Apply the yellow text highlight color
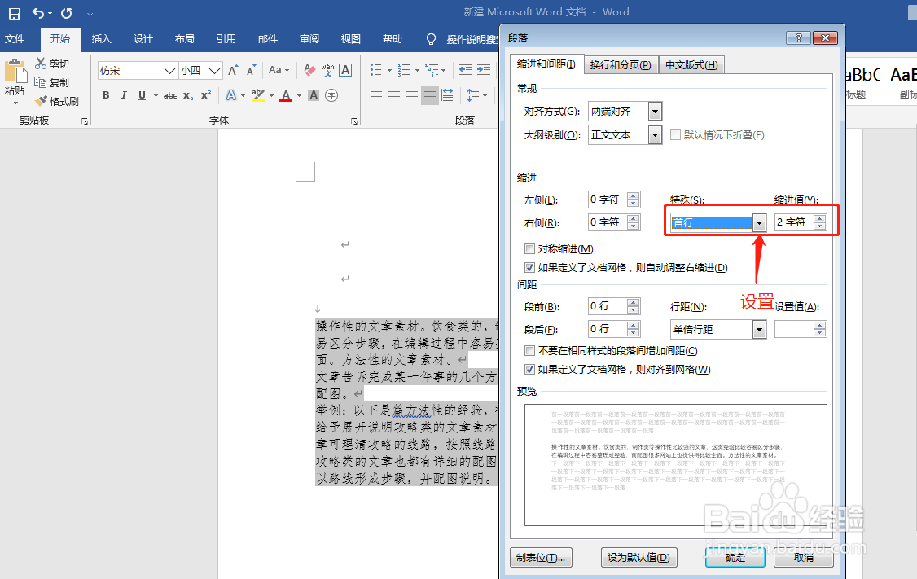This screenshot has height=579, width=917. click(258, 95)
